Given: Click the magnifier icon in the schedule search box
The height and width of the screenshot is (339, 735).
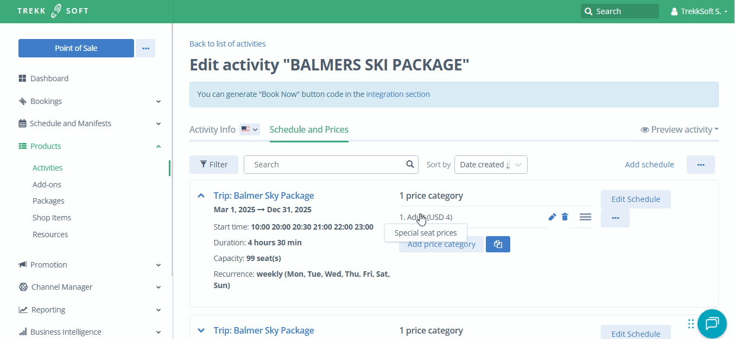Looking at the screenshot, I should [410, 164].
